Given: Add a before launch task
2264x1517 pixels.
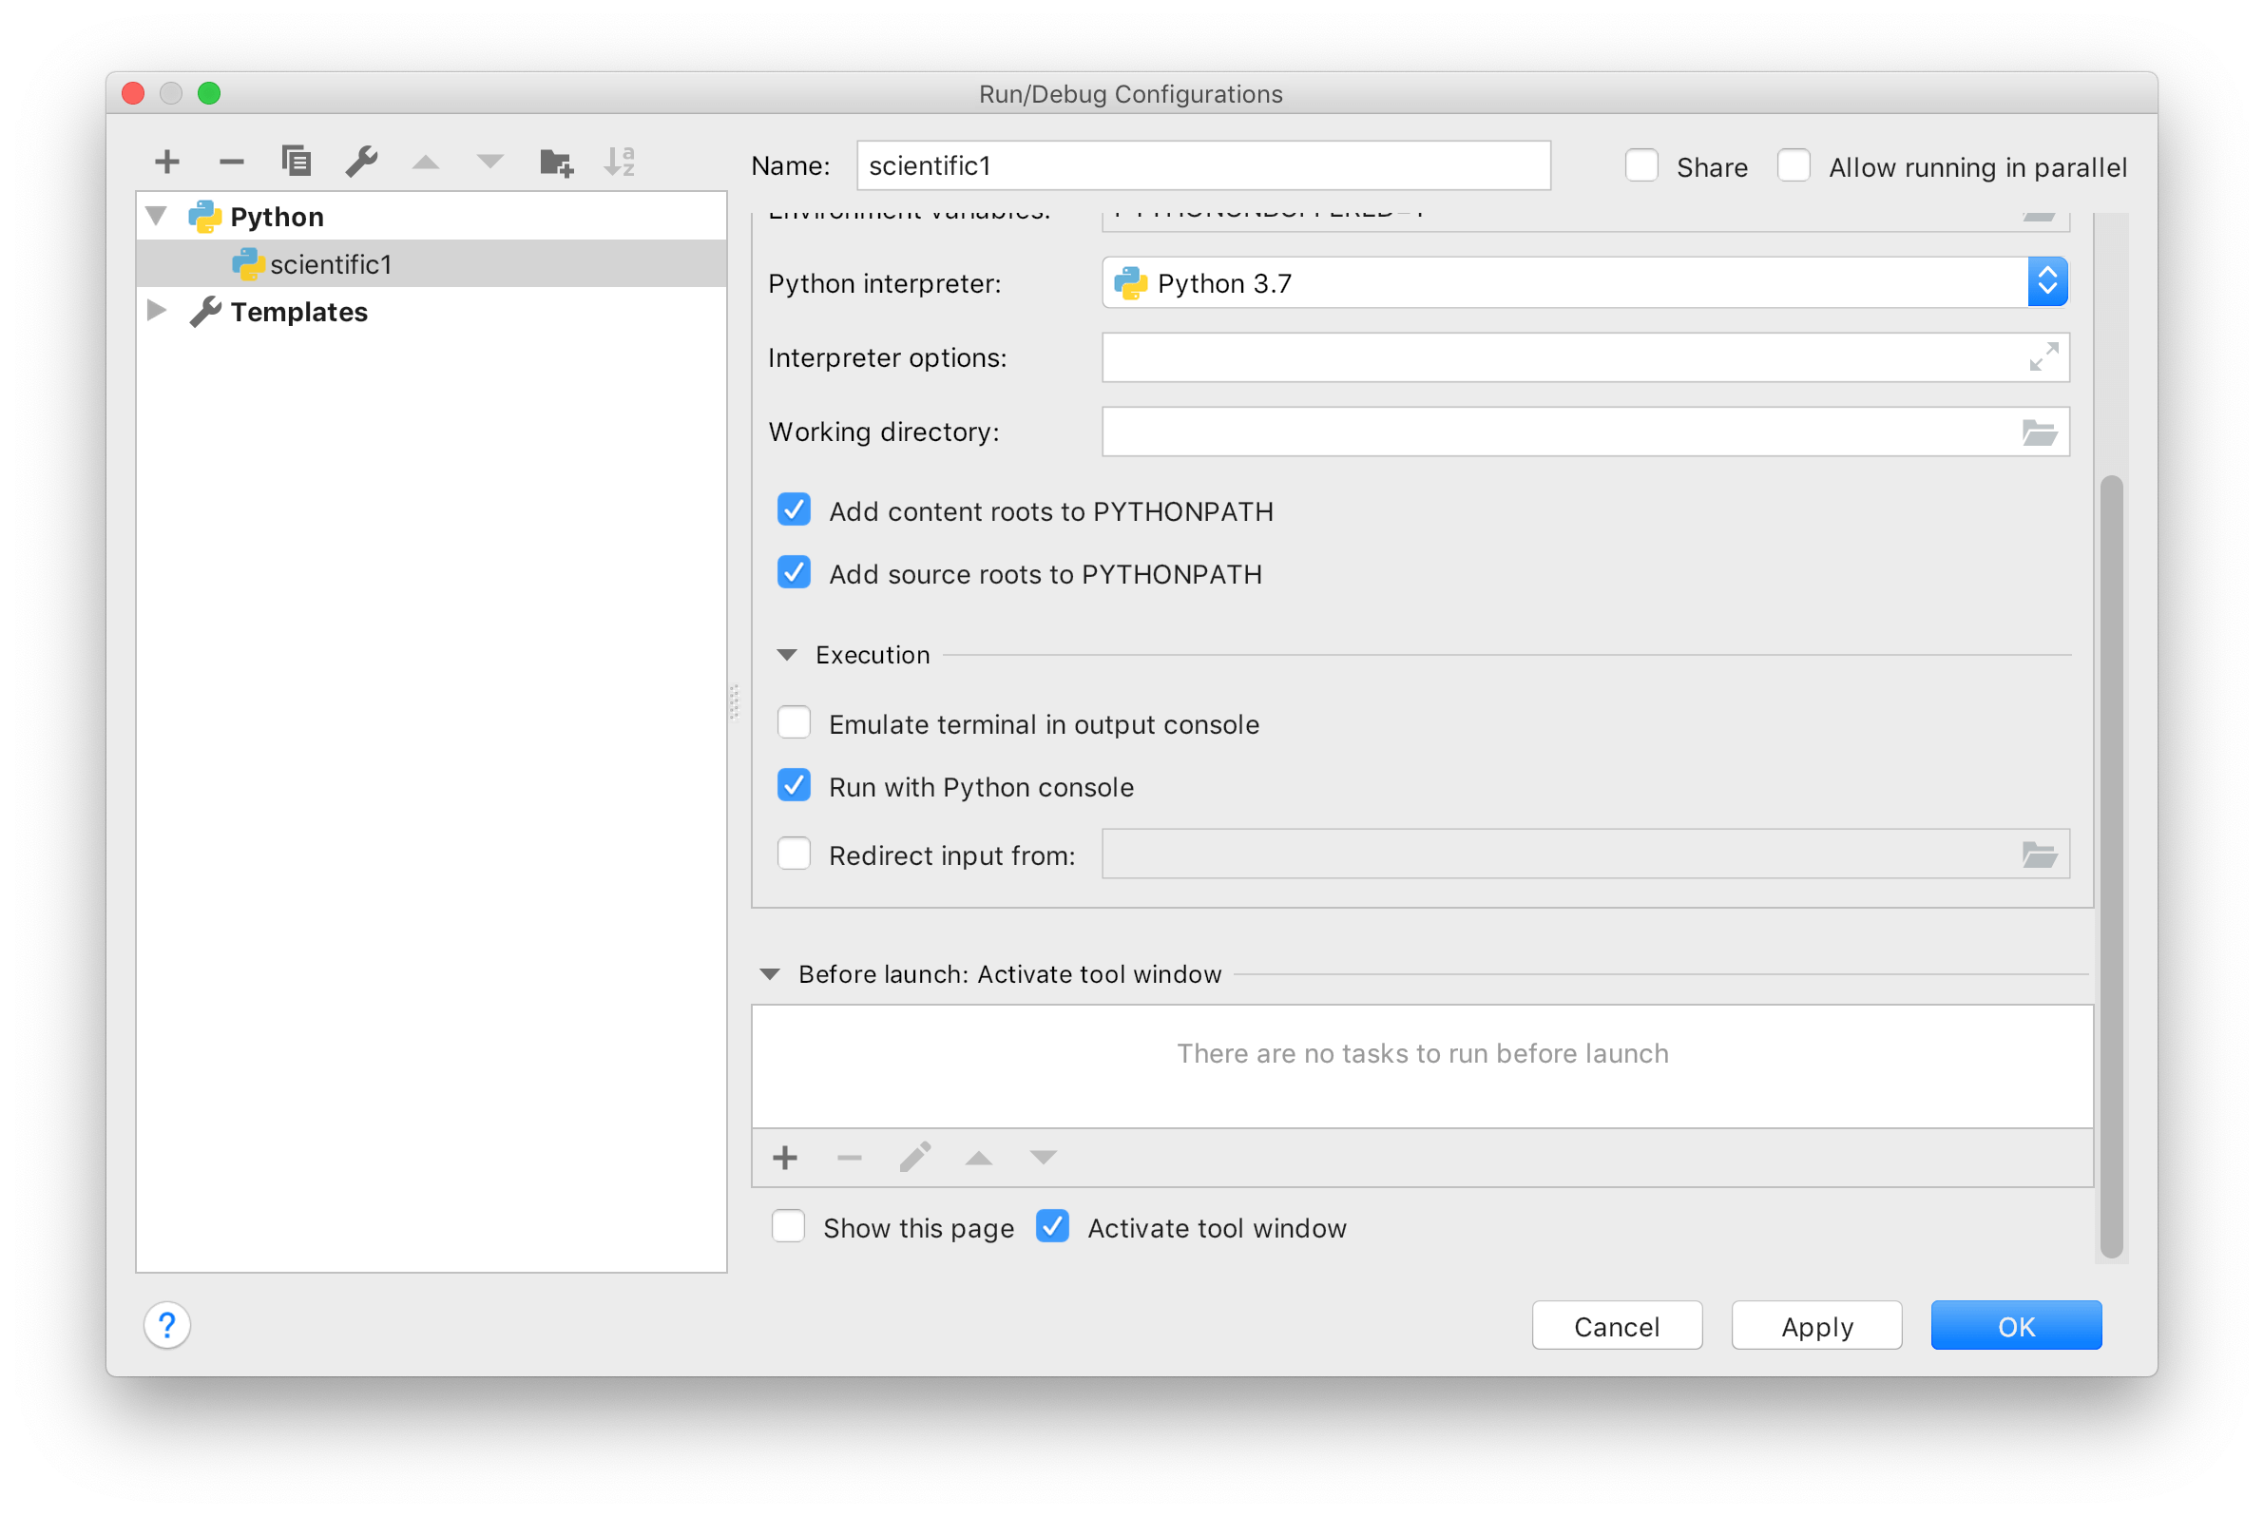Looking at the screenshot, I should [x=786, y=1158].
